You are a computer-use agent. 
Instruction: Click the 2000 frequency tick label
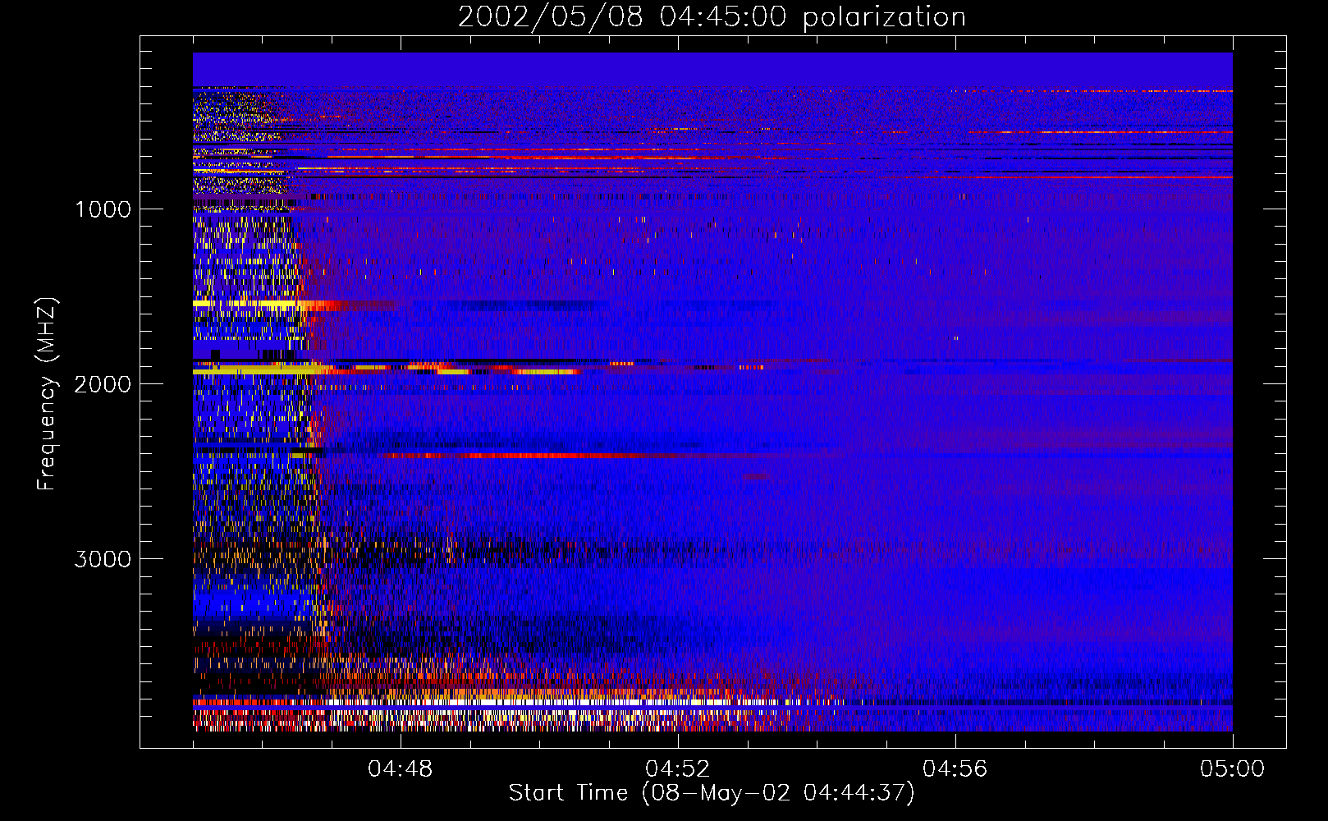tap(103, 384)
